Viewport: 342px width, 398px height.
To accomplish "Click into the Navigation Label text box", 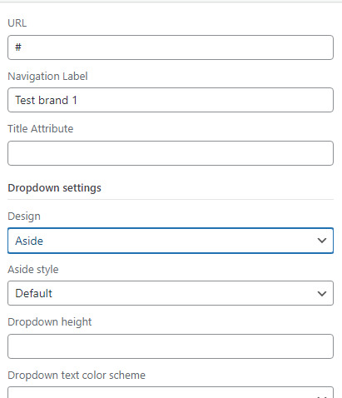I will [x=171, y=100].
